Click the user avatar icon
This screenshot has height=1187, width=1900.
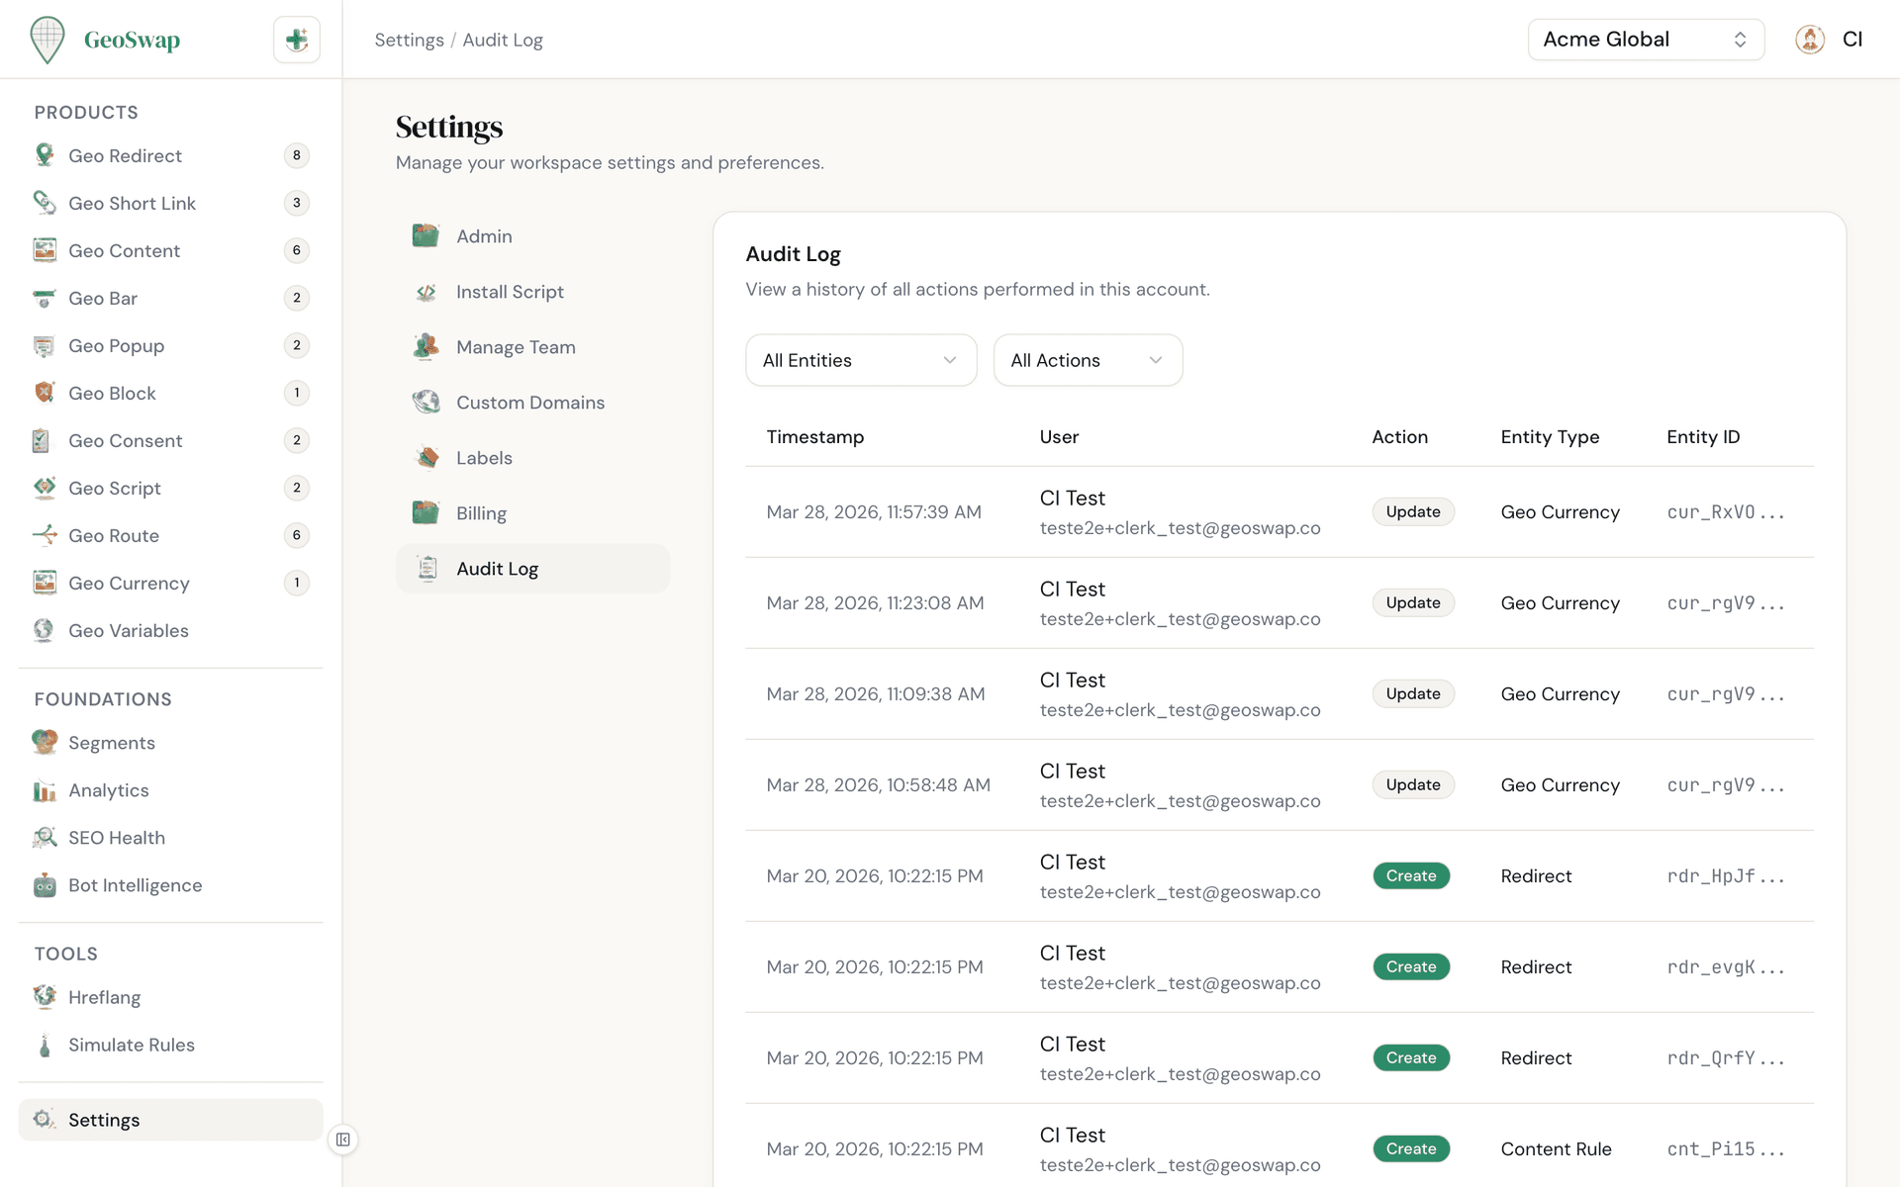point(1809,40)
